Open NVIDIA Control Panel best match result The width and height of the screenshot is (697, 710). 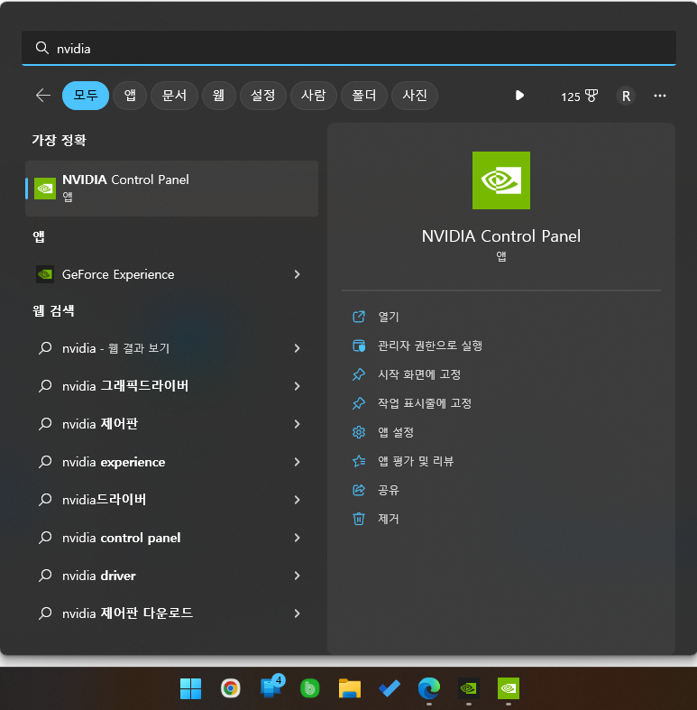172,189
